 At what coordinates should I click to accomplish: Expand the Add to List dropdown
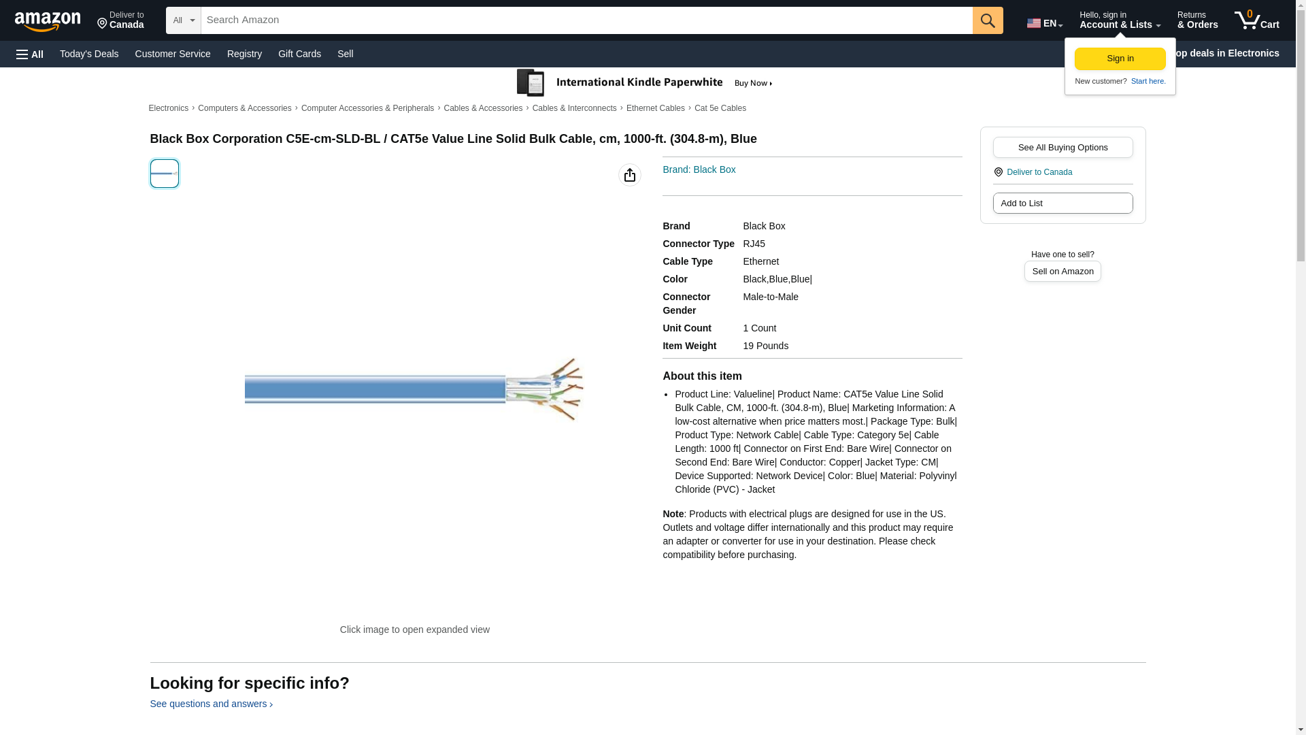coord(1062,203)
